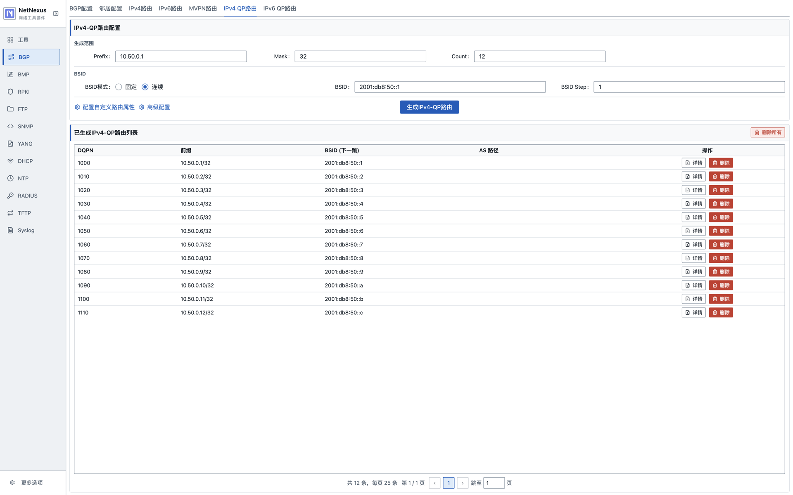
Task: Open the TFTP module
Action: (31, 213)
